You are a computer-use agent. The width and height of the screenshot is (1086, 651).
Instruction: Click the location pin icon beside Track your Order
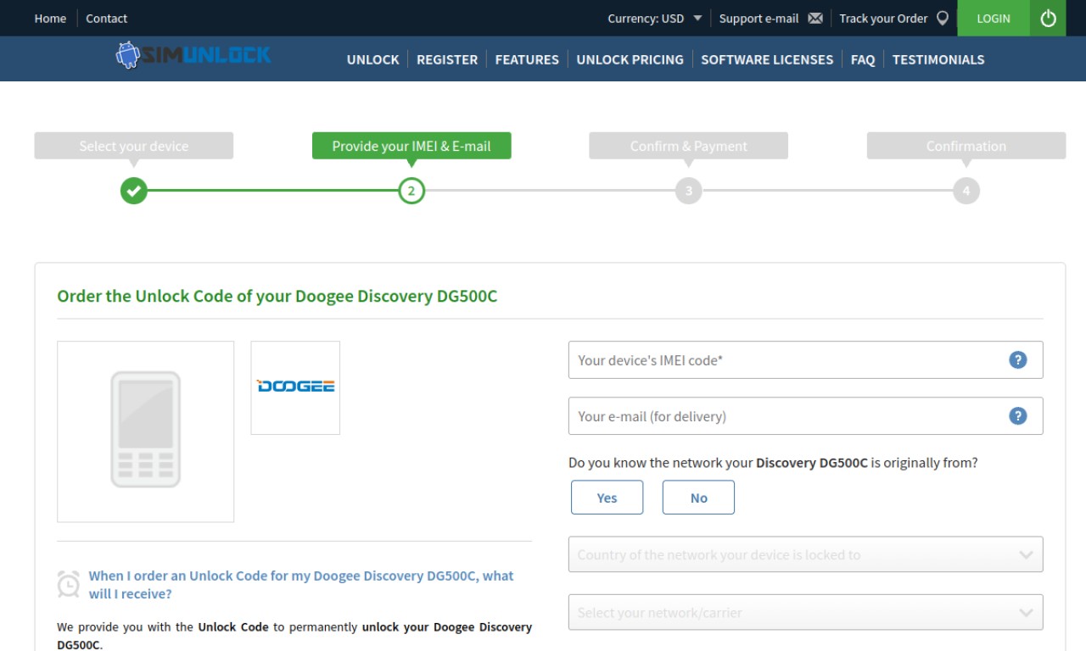click(x=943, y=18)
